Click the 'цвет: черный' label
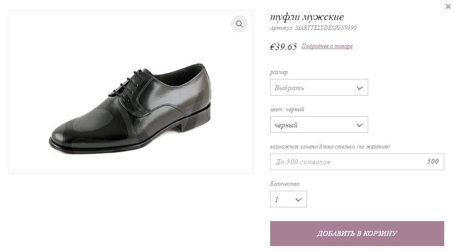 point(287,109)
